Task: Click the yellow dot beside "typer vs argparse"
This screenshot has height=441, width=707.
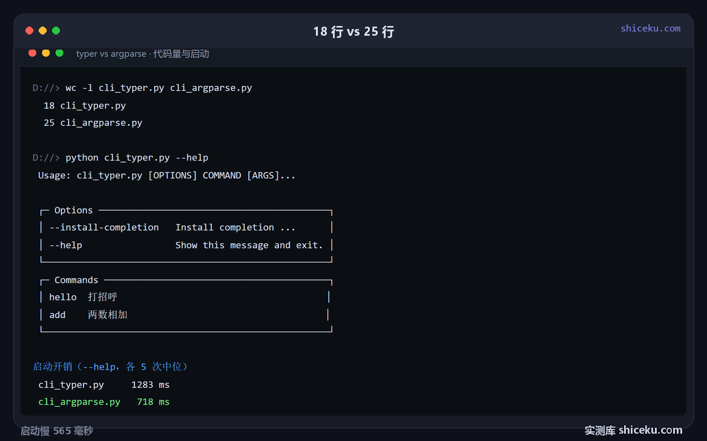Action: [46, 53]
